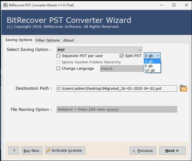The width and height of the screenshot is (192, 161).
Task: Close the PST Converter Wizard window
Action: pos(186,5)
